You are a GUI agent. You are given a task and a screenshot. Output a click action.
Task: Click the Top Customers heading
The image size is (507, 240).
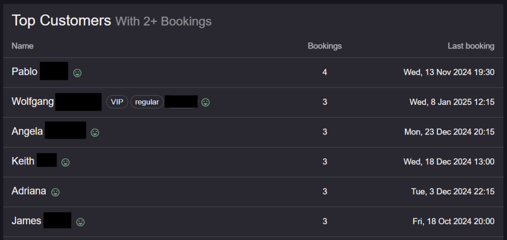(61, 21)
